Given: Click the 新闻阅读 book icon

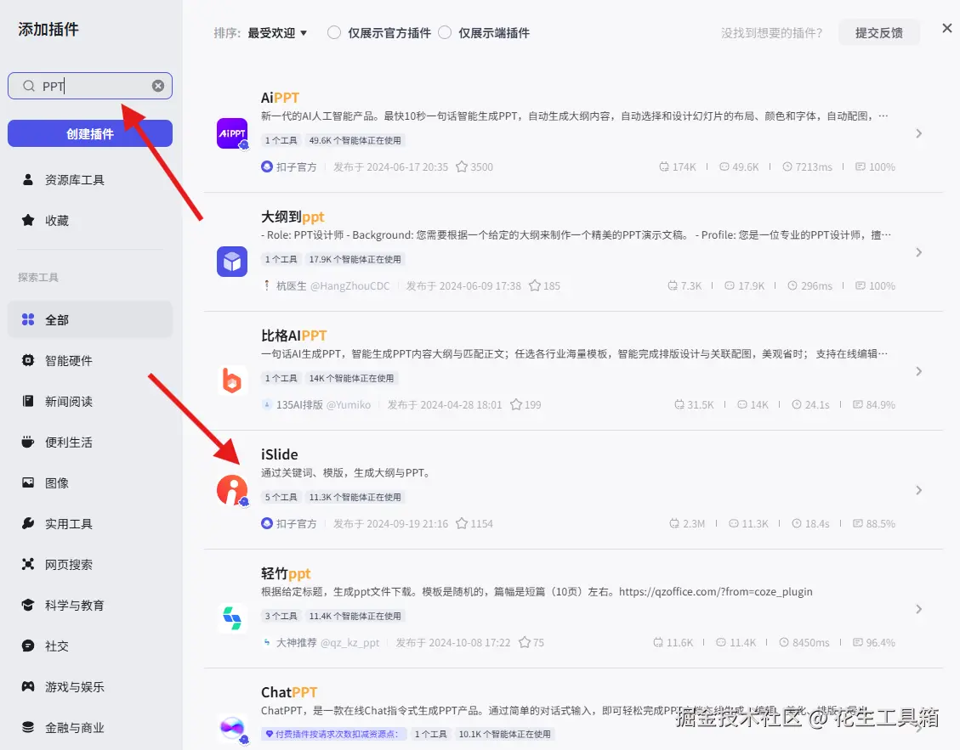Looking at the screenshot, I should (x=27, y=401).
